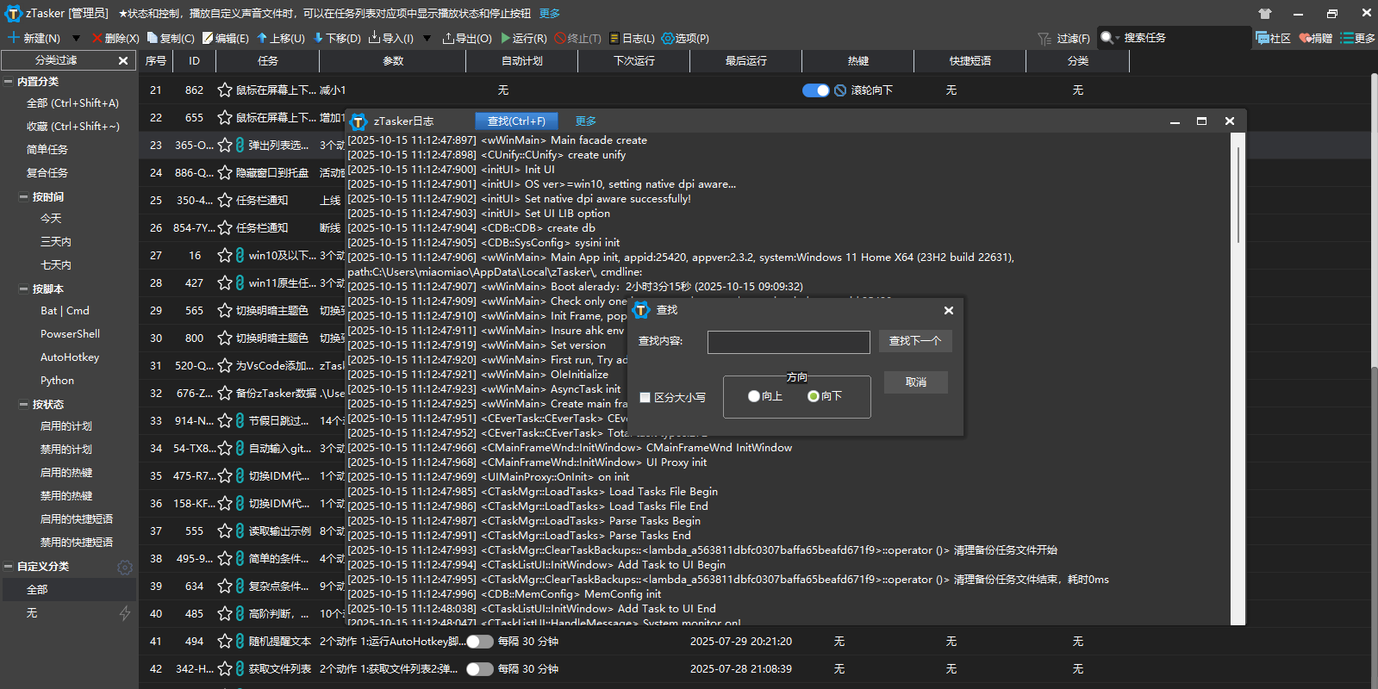
Task: Open the 社区 community chat icon
Action: pyautogui.click(x=1263, y=38)
